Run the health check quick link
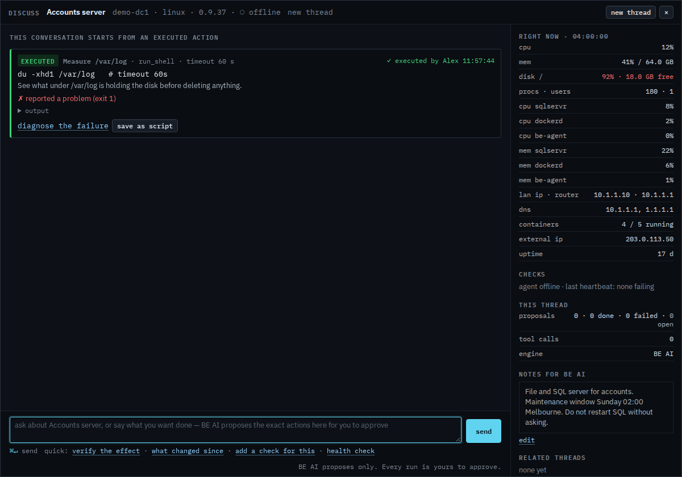The width and height of the screenshot is (682, 477). pyautogui.click(x=351, y=451)
